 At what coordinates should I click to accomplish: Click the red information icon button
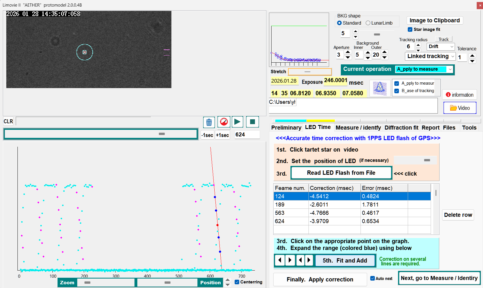click(x=459, y=95)
